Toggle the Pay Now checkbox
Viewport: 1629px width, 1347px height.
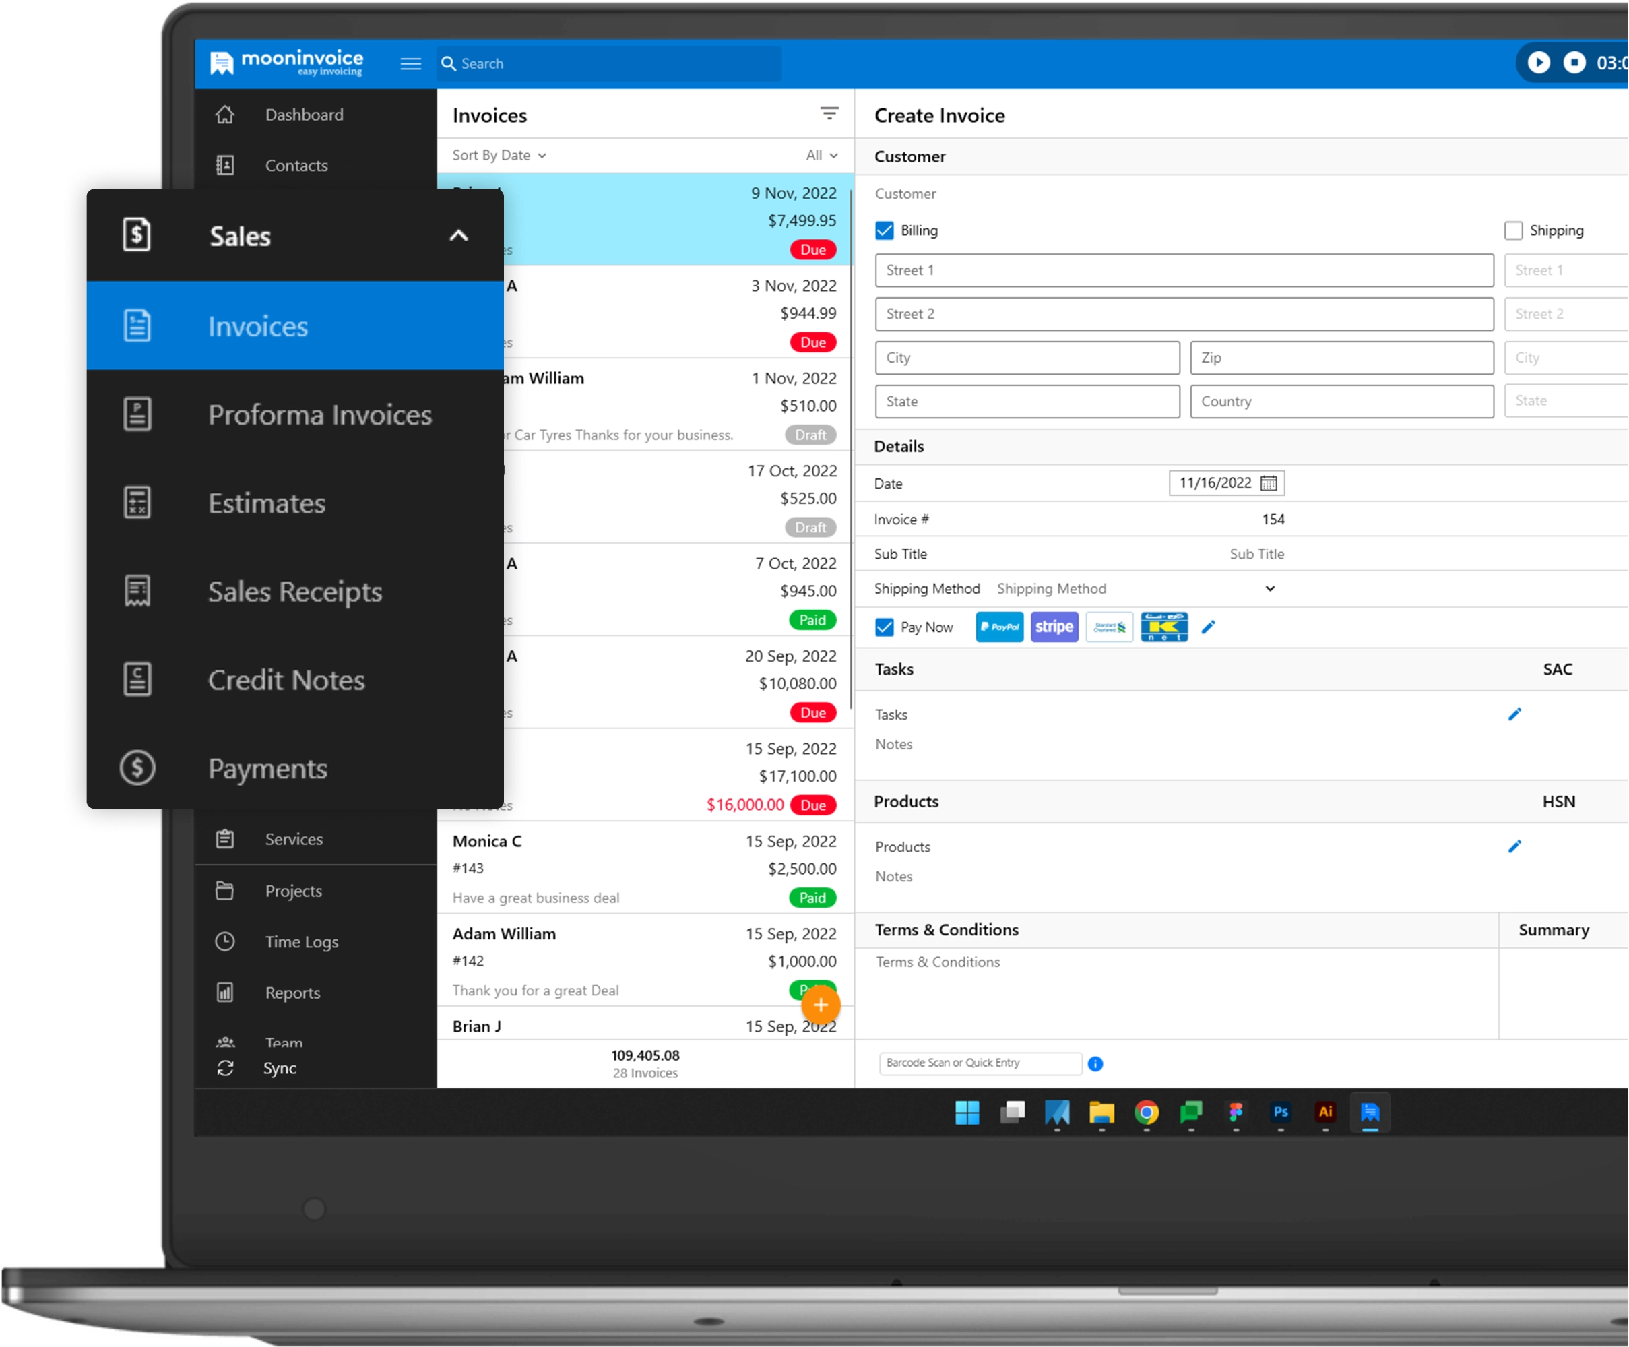(x=885, y=627)
